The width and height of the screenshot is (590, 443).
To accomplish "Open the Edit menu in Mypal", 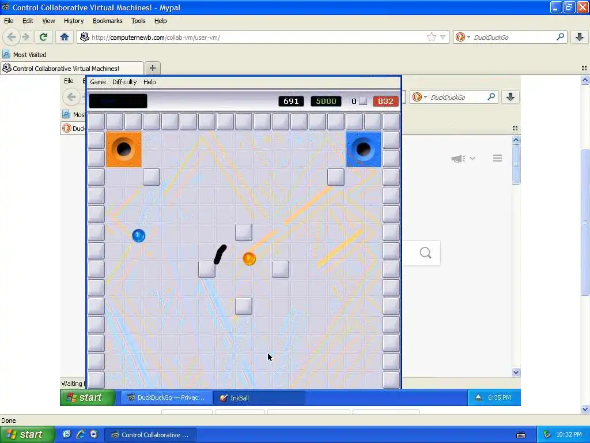I will 28,21.
